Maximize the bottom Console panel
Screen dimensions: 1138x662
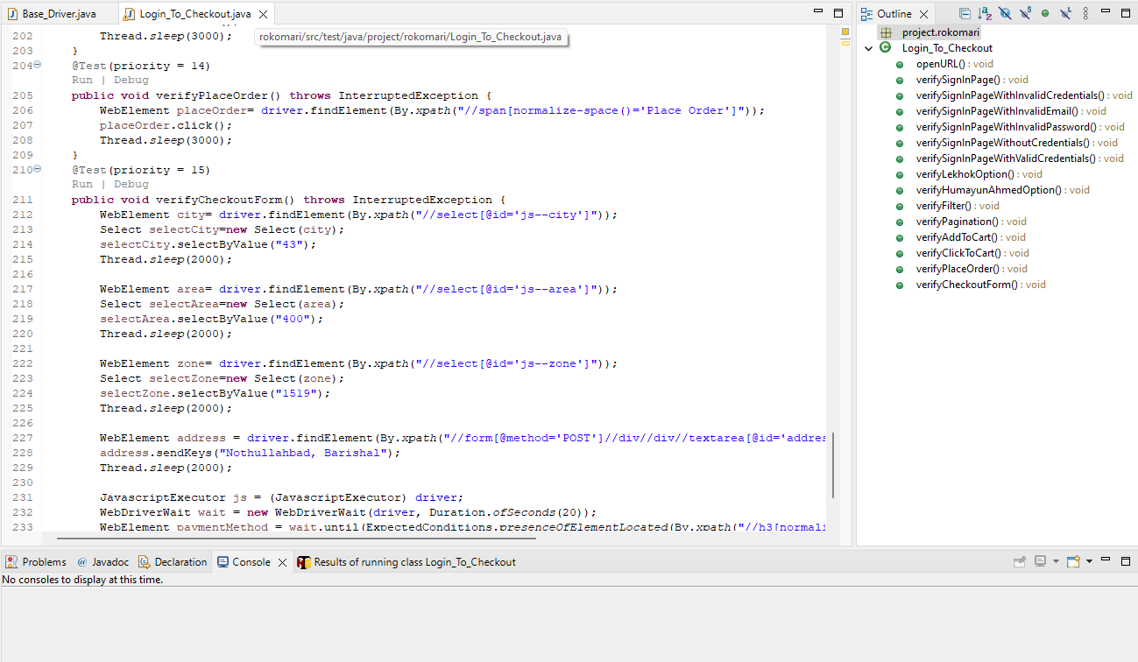pos(1127,560)
